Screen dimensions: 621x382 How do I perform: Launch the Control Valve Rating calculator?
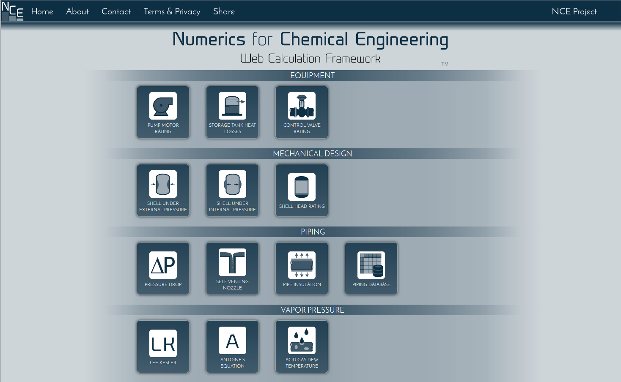[x=302, y=112]
